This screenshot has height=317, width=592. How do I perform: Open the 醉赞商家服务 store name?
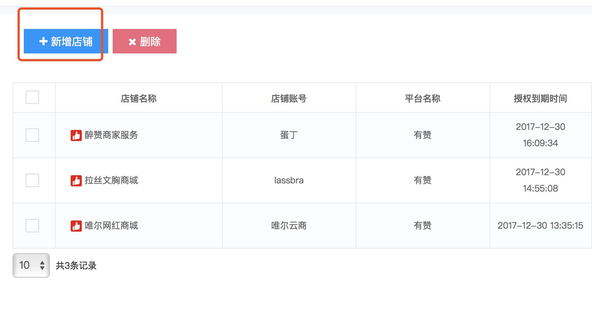pos(111,135)
